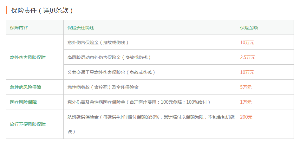Click the 5万元 coverage amount

246,87
